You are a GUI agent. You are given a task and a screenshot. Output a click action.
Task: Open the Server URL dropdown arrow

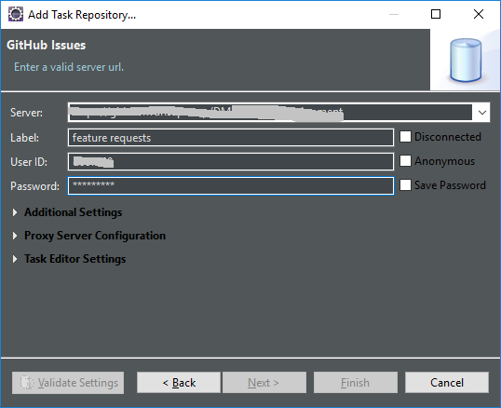point(481,113)
